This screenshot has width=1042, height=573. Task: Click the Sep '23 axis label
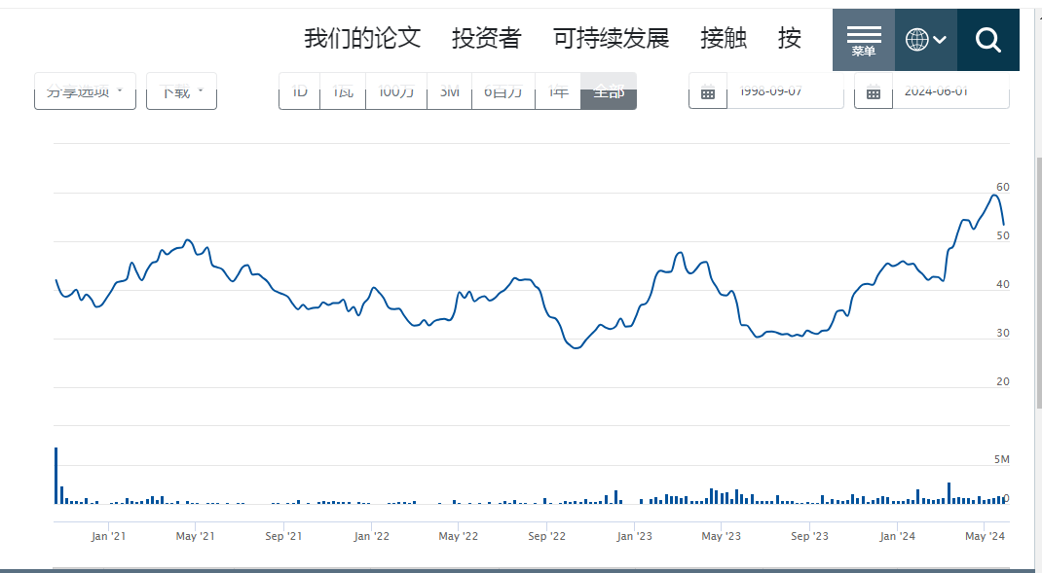coord(809,536)
